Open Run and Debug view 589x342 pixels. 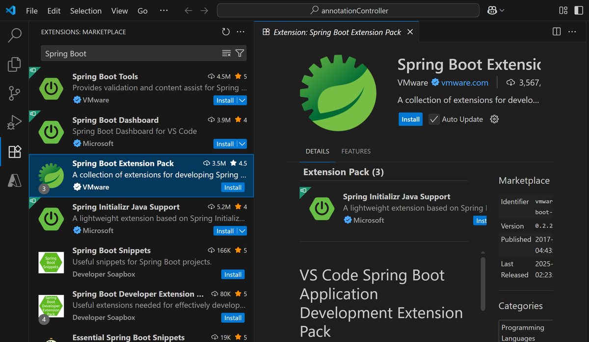pos(15,122)
